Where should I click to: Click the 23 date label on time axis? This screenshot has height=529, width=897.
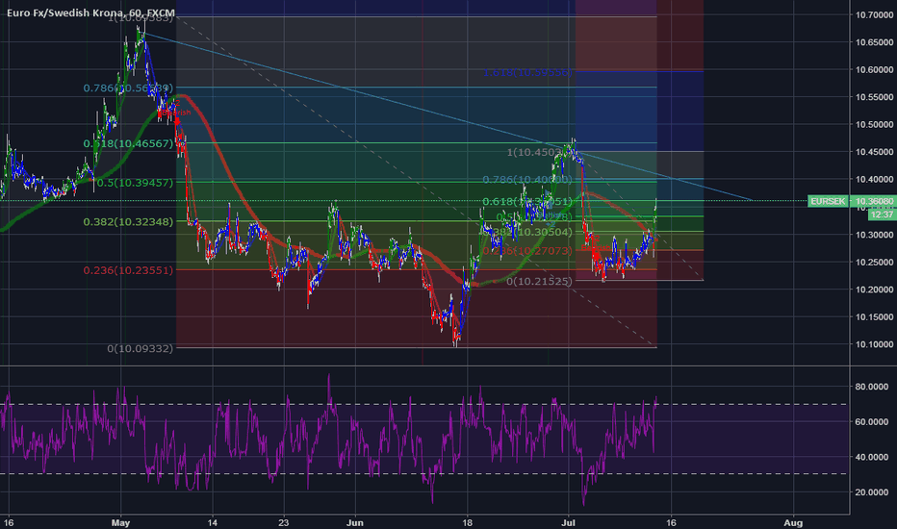point(283,522)
